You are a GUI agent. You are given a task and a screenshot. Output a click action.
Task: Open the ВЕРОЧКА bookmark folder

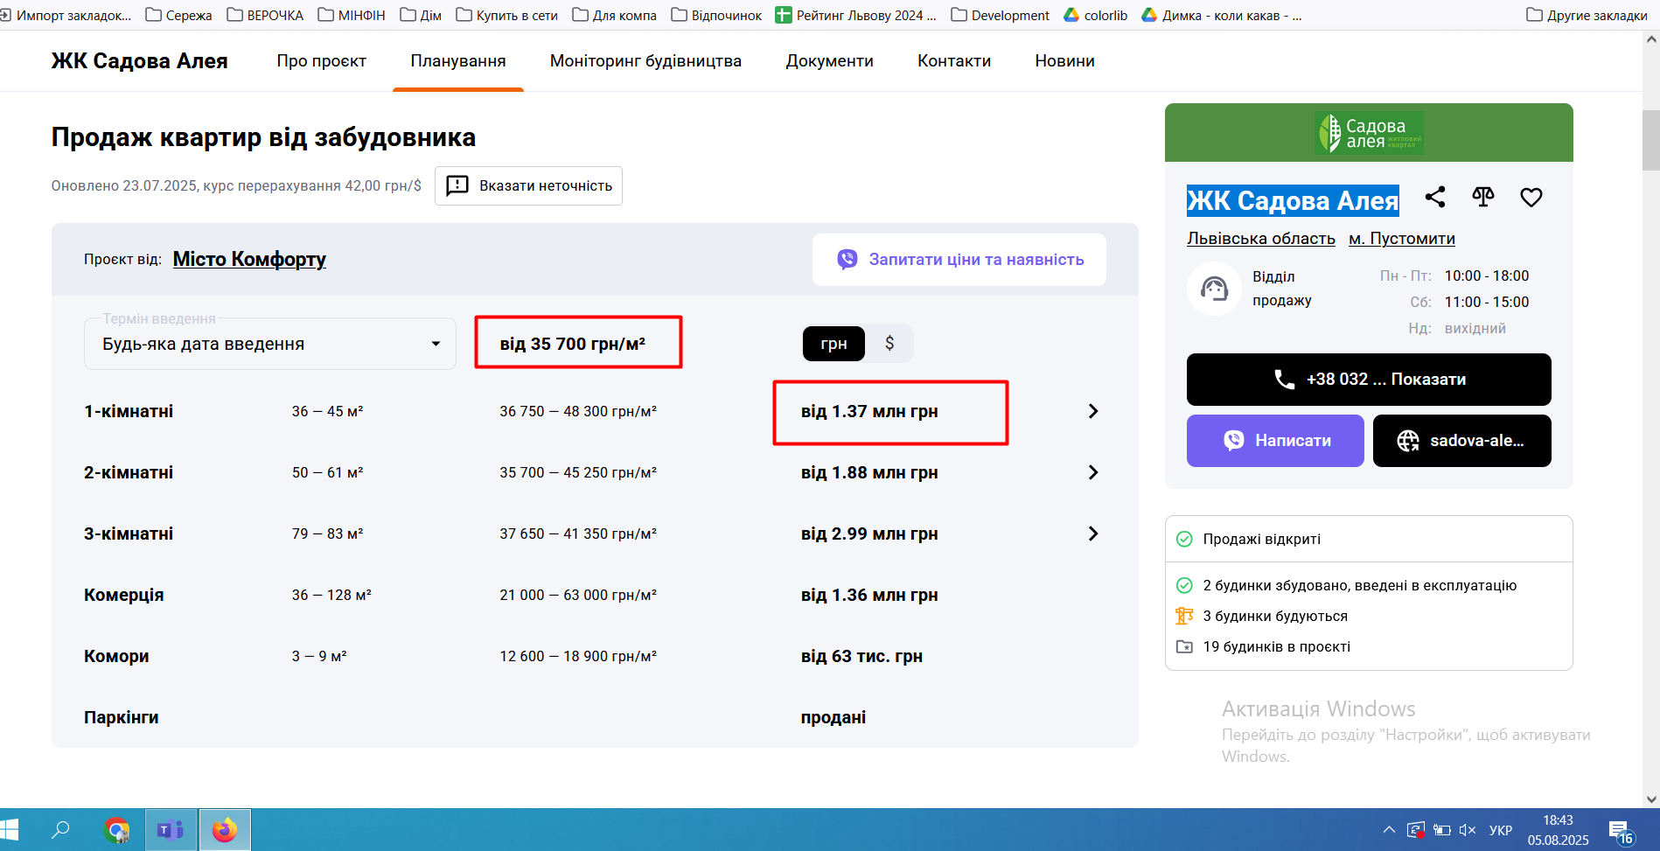pyautogui.click(x=265, y=15)
